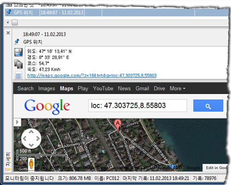Click the blue magnifier search button
231x185 pixels.
tap(208, 105)
